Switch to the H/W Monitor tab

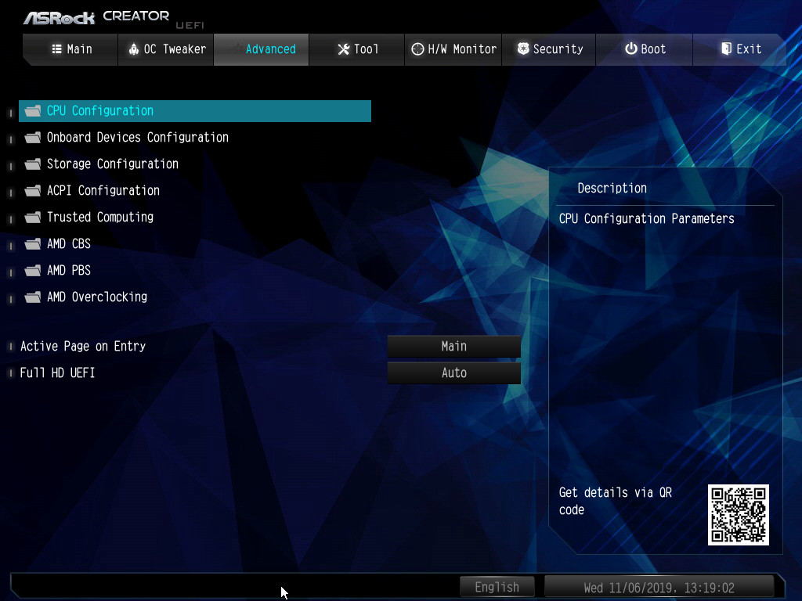(x=453, y=49)
